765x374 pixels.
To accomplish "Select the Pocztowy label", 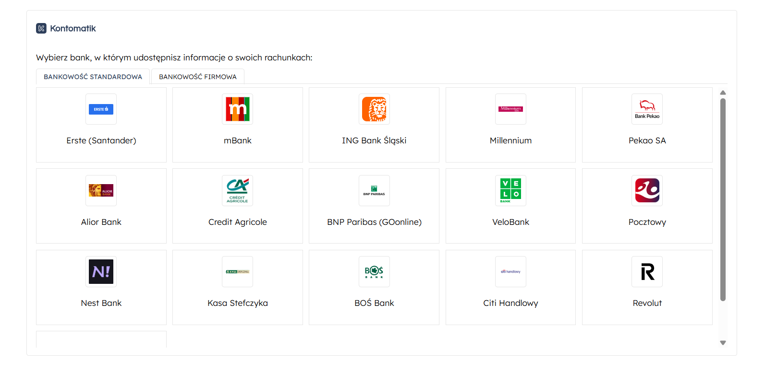I will [647, 222].
